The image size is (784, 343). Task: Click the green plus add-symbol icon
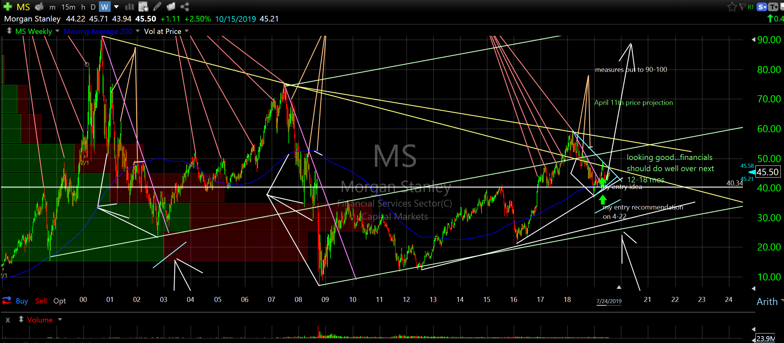tap(7, 7)
